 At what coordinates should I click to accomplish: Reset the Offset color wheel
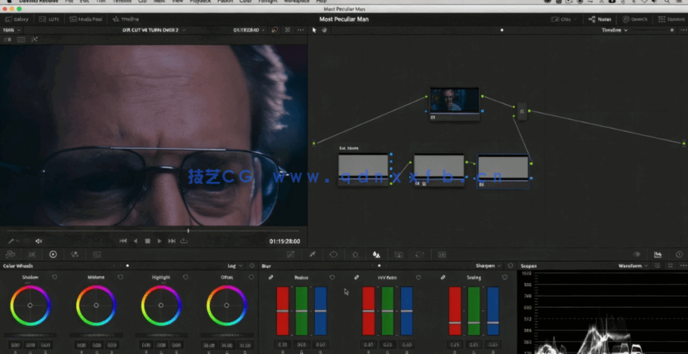pos(251,277)
